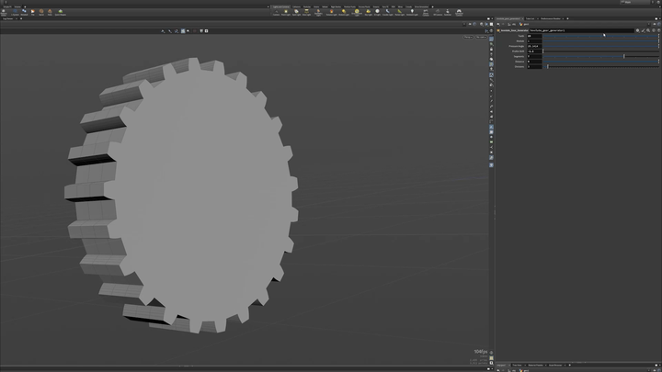Image resolution: width=662 pixels, height=372 pixels.
Task: Click the Module value input field
Action: click(534, 41)
